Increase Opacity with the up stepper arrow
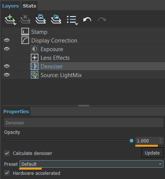This screenshot has width=165, height=179. click(x=160, y=139)
